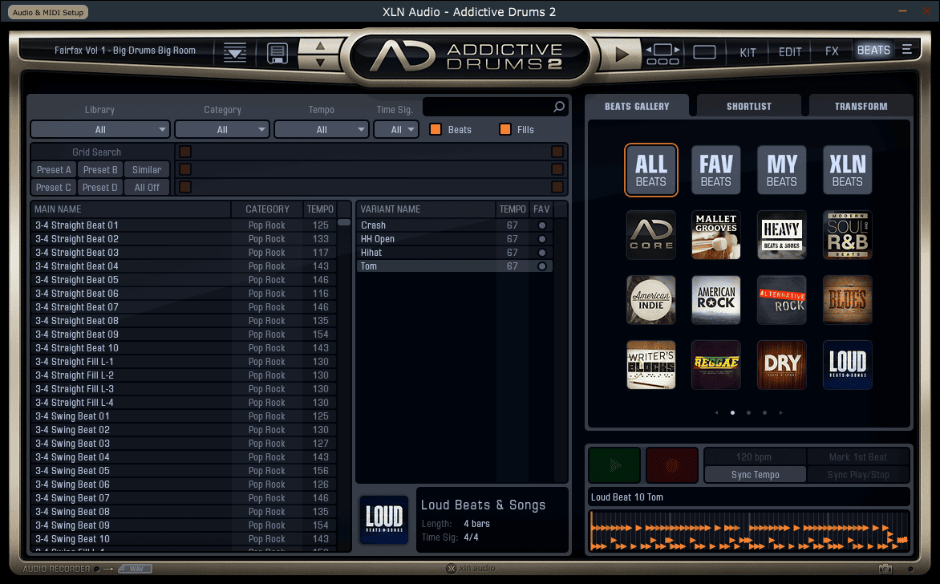The width and height of the screenshot is (940, 584).
Task: Open the AD Core beats pack
Action: (x=651, y=234)
